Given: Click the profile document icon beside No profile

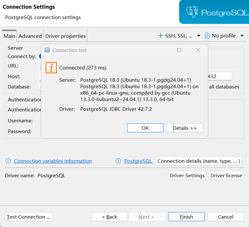Looking at the screenshot, I should click(x=207, y=36).
